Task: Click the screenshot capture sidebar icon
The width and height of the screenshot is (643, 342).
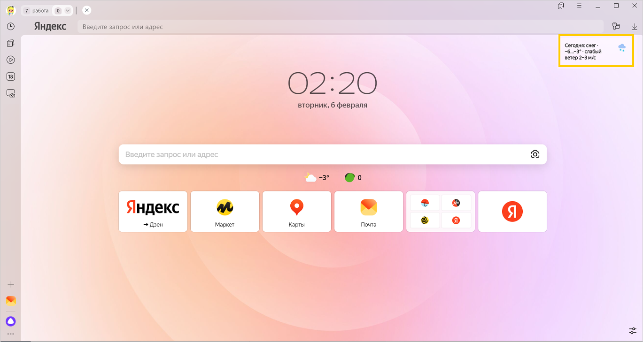Action: tap(11, 93)
